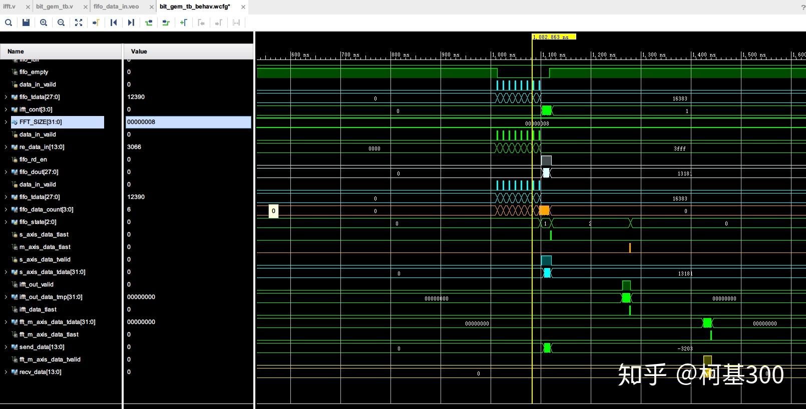Image resolution: width=806 pixels, height=409 pixels.
Task: Select the m_axis_data_tlast signal
Action: pos(45,247)
